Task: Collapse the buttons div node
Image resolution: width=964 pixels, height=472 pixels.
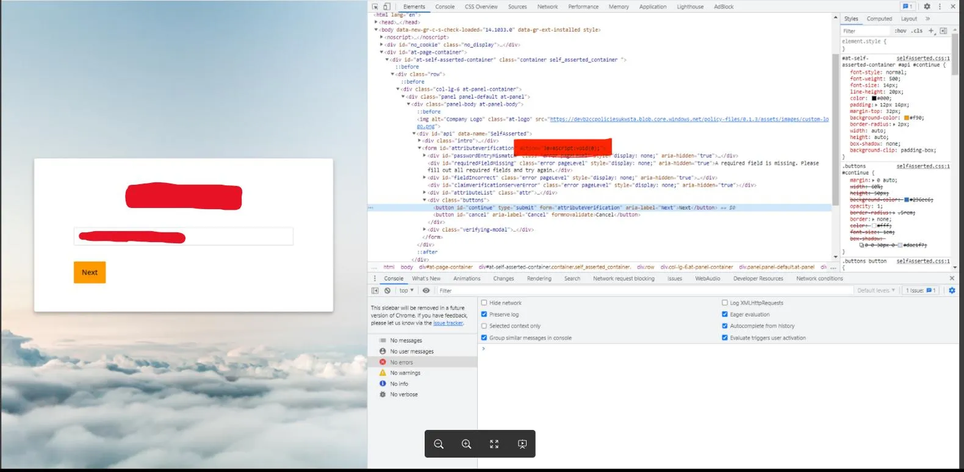Action: pos(425,200)
